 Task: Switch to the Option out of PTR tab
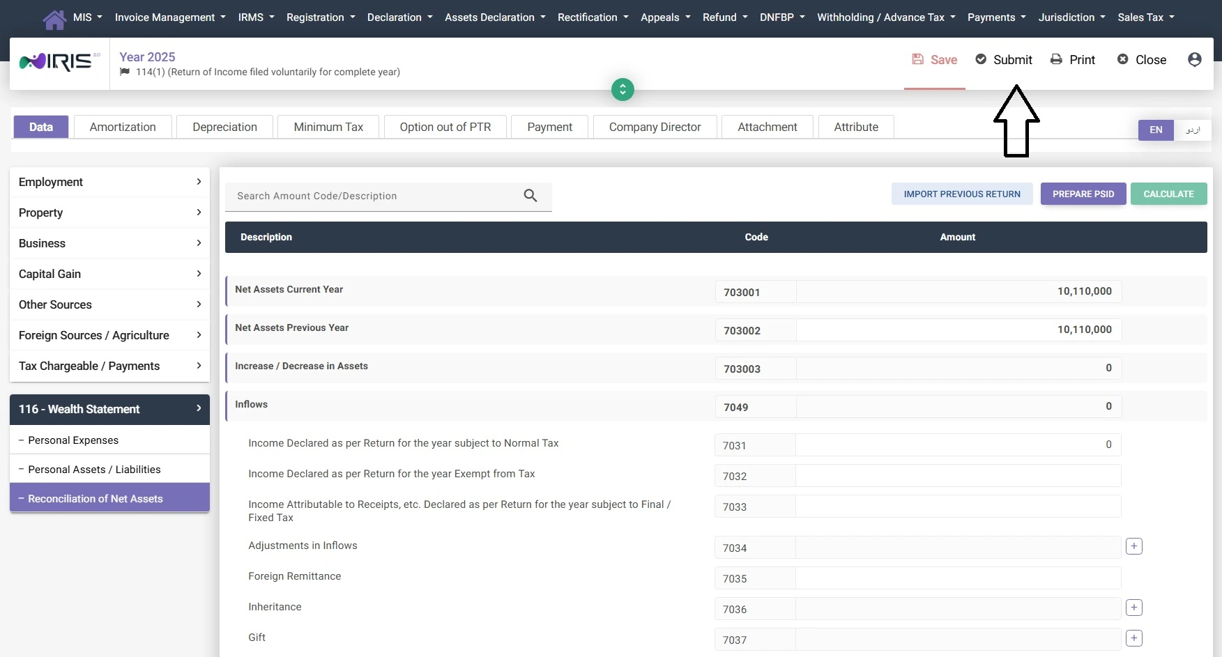click(445, 127)
